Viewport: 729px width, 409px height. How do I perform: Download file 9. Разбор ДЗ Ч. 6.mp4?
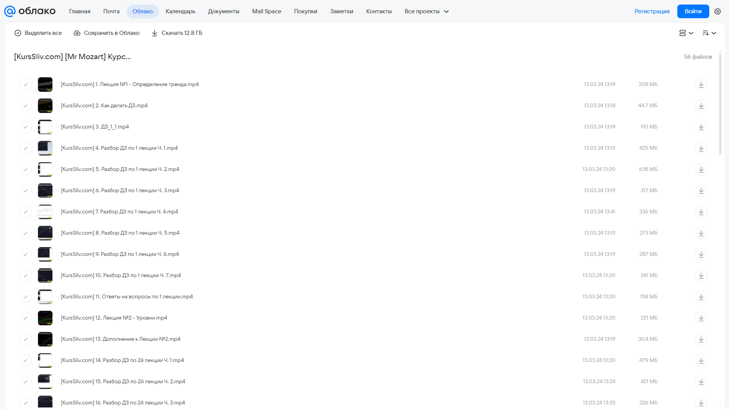[x=701, y=254]
